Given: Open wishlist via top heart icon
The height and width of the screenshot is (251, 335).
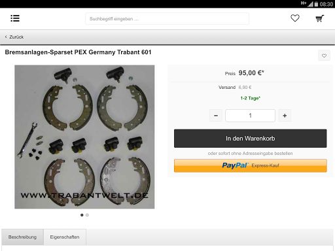Looking at the screenshot, I should pyautogui.click(x=295, y=18).
